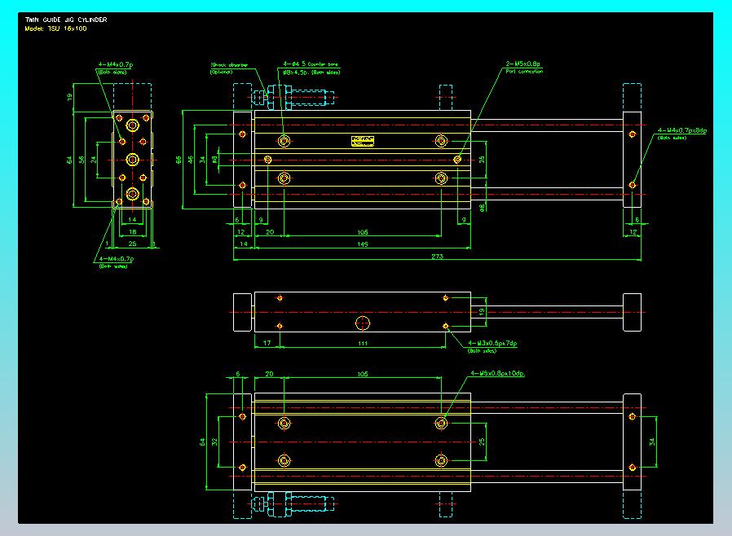Click the top large port circle in end view

(x=132, y=126)
